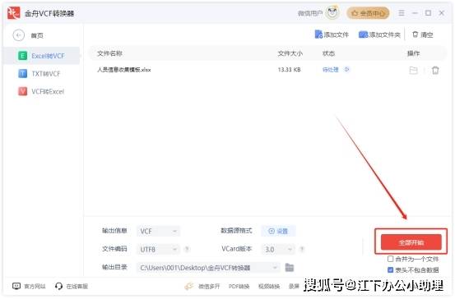Switch to VCF转Excel mode
This screenshot has width=455, height=299.
pyautogui.click(x=48, y=91)
